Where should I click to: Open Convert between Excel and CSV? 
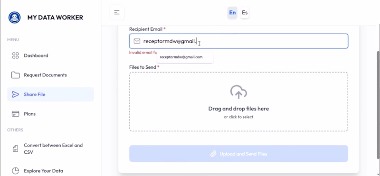[50, 148]
